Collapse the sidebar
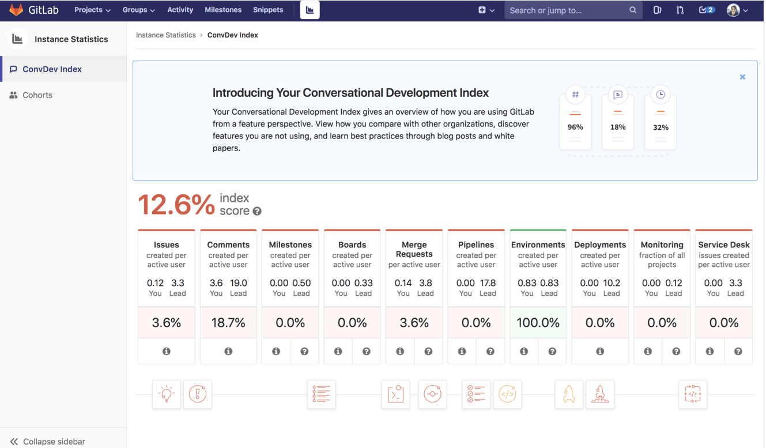The image size is (766, 448). 48,441
